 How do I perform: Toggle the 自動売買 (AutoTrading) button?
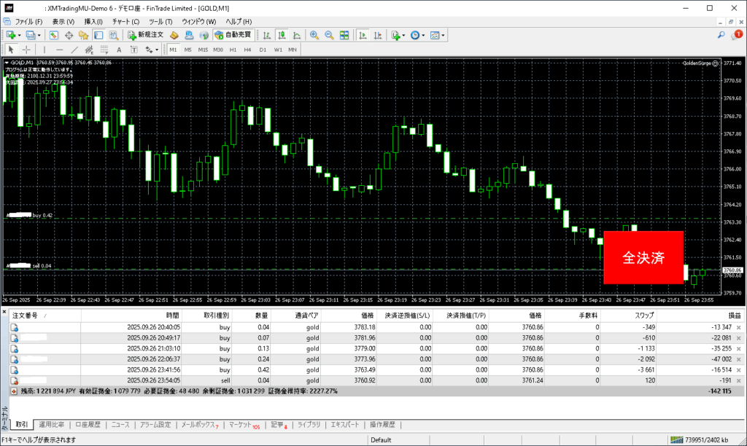tap(232, 34)
